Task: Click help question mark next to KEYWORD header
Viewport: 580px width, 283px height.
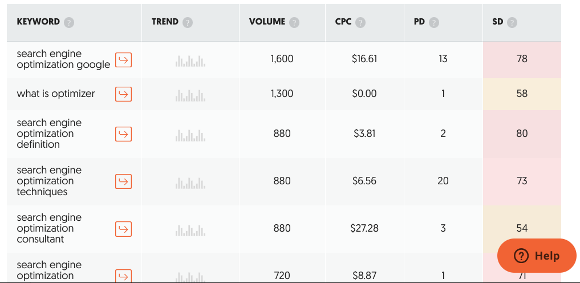Action: pos(69,23)
